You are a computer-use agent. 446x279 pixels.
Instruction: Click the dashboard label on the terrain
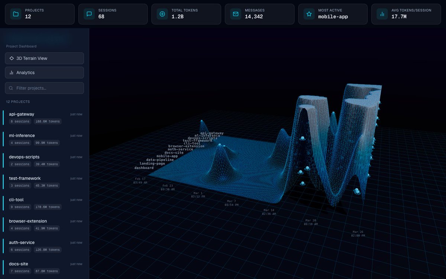pos(144,168)
